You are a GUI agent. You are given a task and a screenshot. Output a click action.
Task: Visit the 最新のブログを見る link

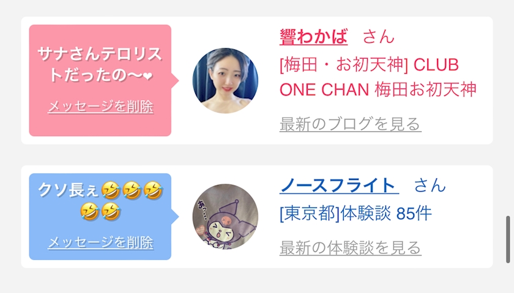350,125
